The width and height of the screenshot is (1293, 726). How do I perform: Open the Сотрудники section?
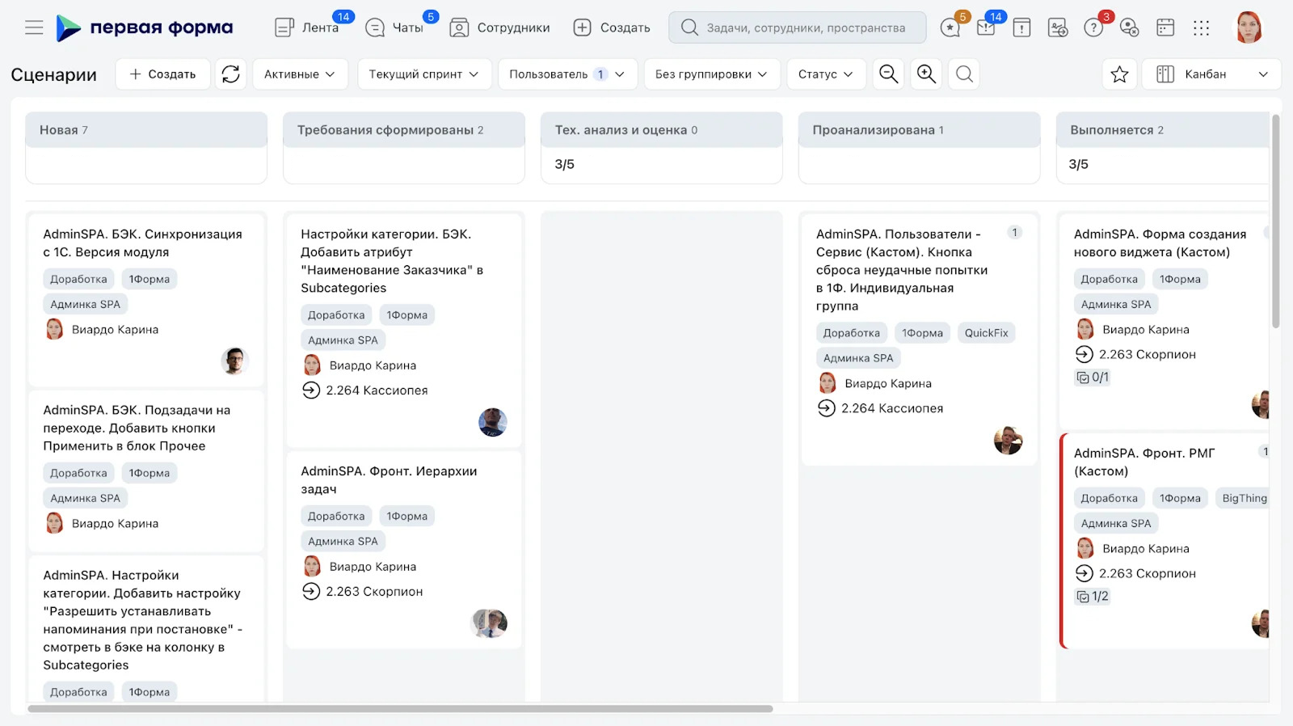click(499, 27)
